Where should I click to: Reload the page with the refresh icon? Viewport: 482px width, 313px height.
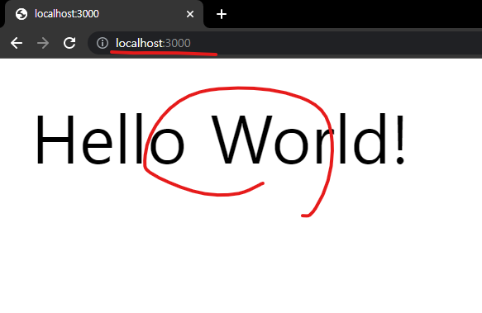[x=69, y=43]
